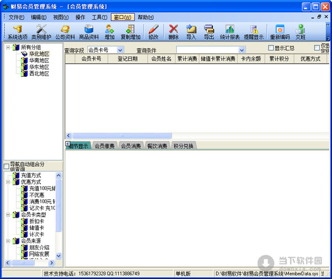The width and height of the screenshot is (332, 279).
Task: Click lower tree scroll up arrow
Action: [59, 176]
